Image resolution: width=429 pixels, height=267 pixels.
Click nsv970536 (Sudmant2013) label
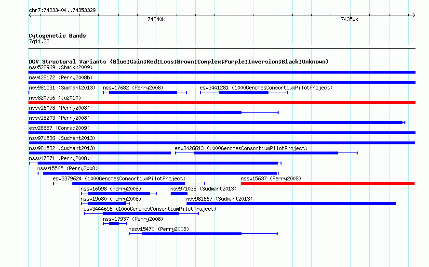pyautogui.click(x=62, y=138)
